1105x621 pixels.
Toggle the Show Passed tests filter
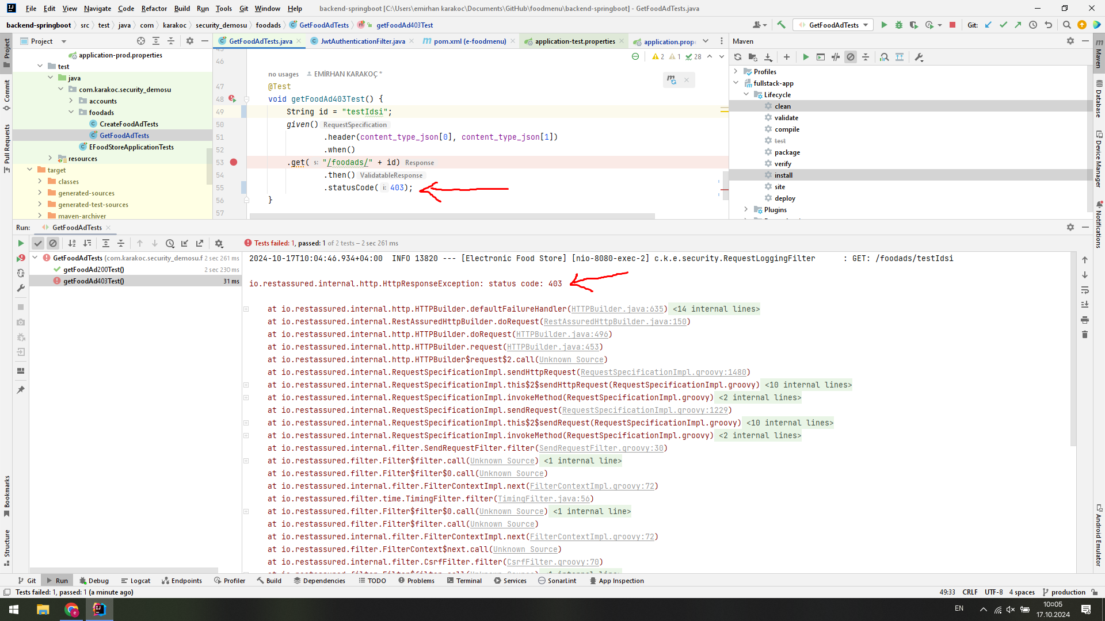click(x=38, y=243)
